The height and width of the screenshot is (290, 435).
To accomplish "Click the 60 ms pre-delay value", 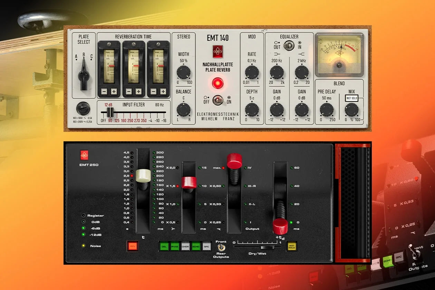I will point(297,168).
